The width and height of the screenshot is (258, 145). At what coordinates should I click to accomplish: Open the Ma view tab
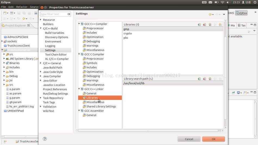pos(231,25)
